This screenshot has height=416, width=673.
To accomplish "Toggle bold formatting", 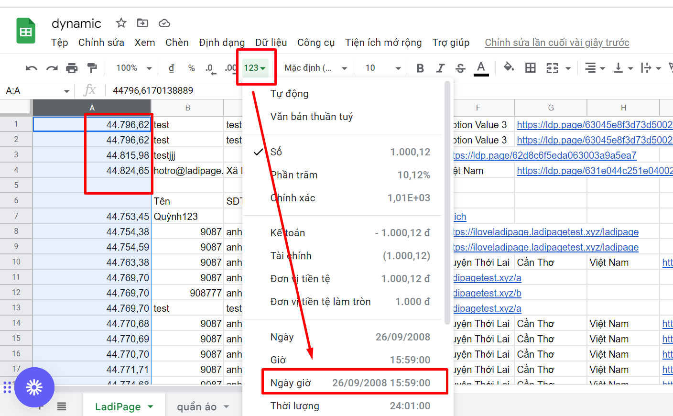I will (x=420, y=68).
